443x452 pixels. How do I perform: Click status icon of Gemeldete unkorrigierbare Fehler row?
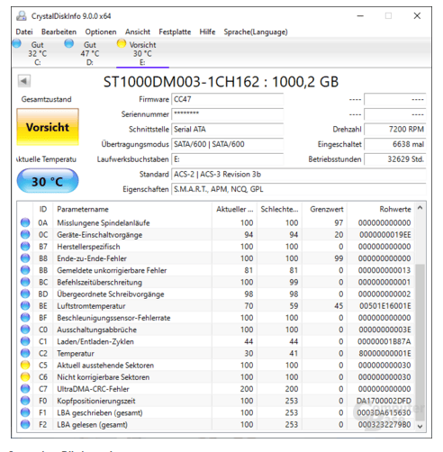click(25, 270)
